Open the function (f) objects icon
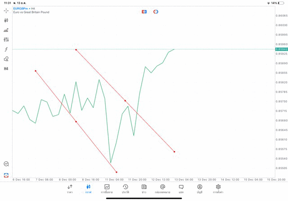 tap(6, 49)
